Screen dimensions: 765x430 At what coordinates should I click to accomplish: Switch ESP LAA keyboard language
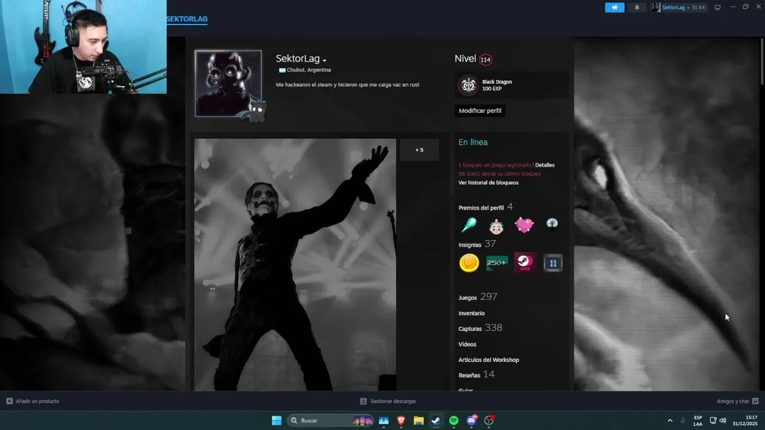tap(698, 420)
